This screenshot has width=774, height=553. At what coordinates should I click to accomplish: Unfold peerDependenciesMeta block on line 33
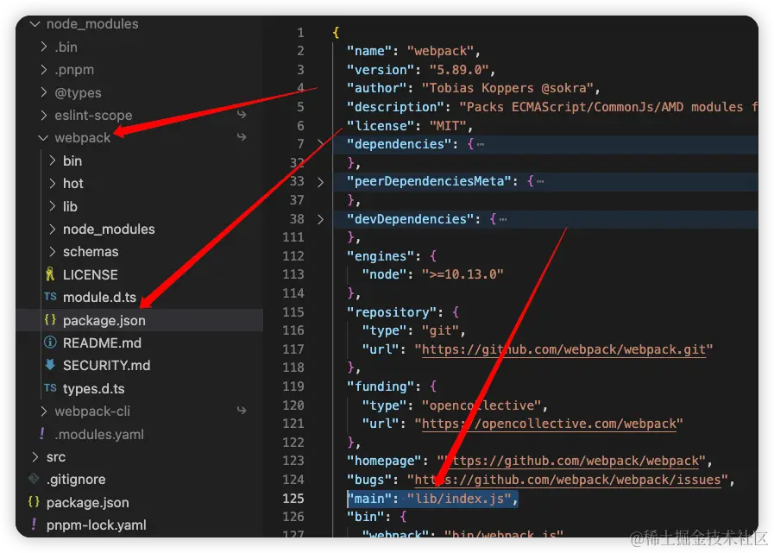point(320,182)
